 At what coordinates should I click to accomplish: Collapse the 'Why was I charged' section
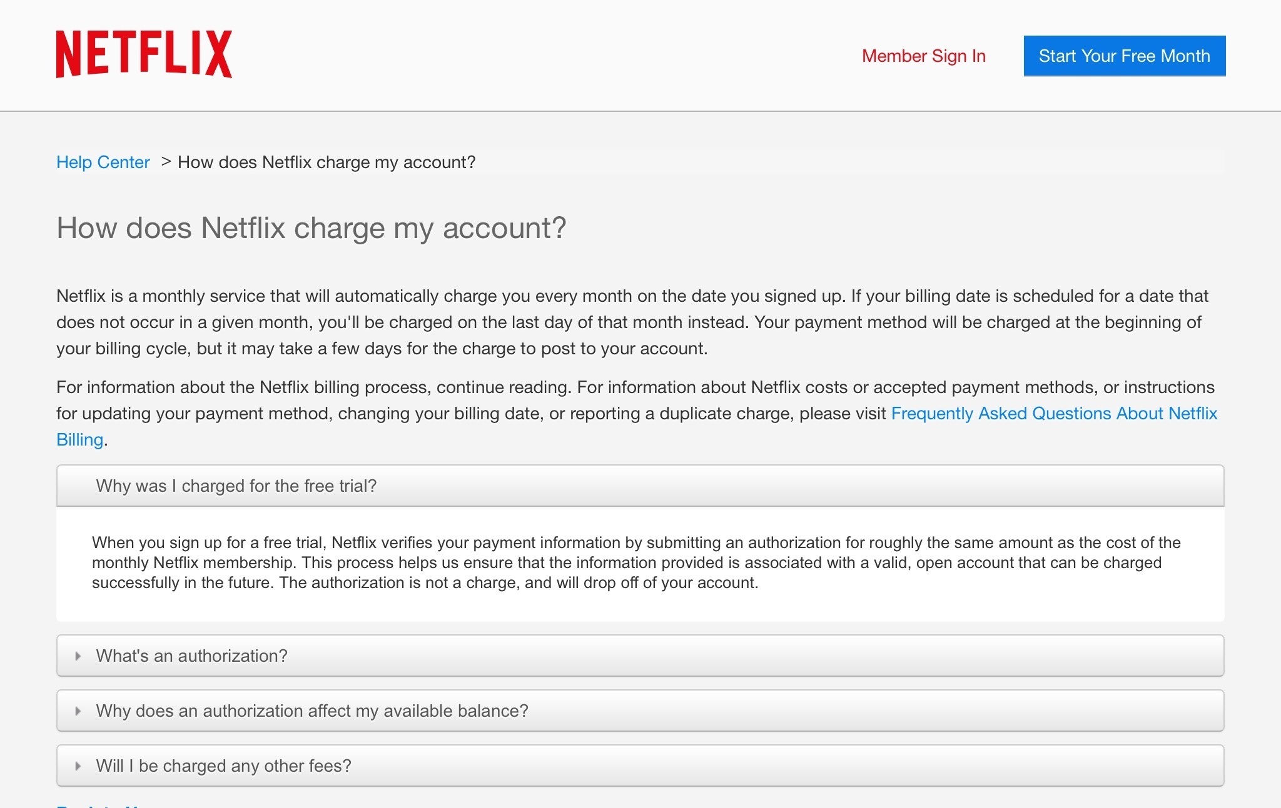[x=236, y=486]
